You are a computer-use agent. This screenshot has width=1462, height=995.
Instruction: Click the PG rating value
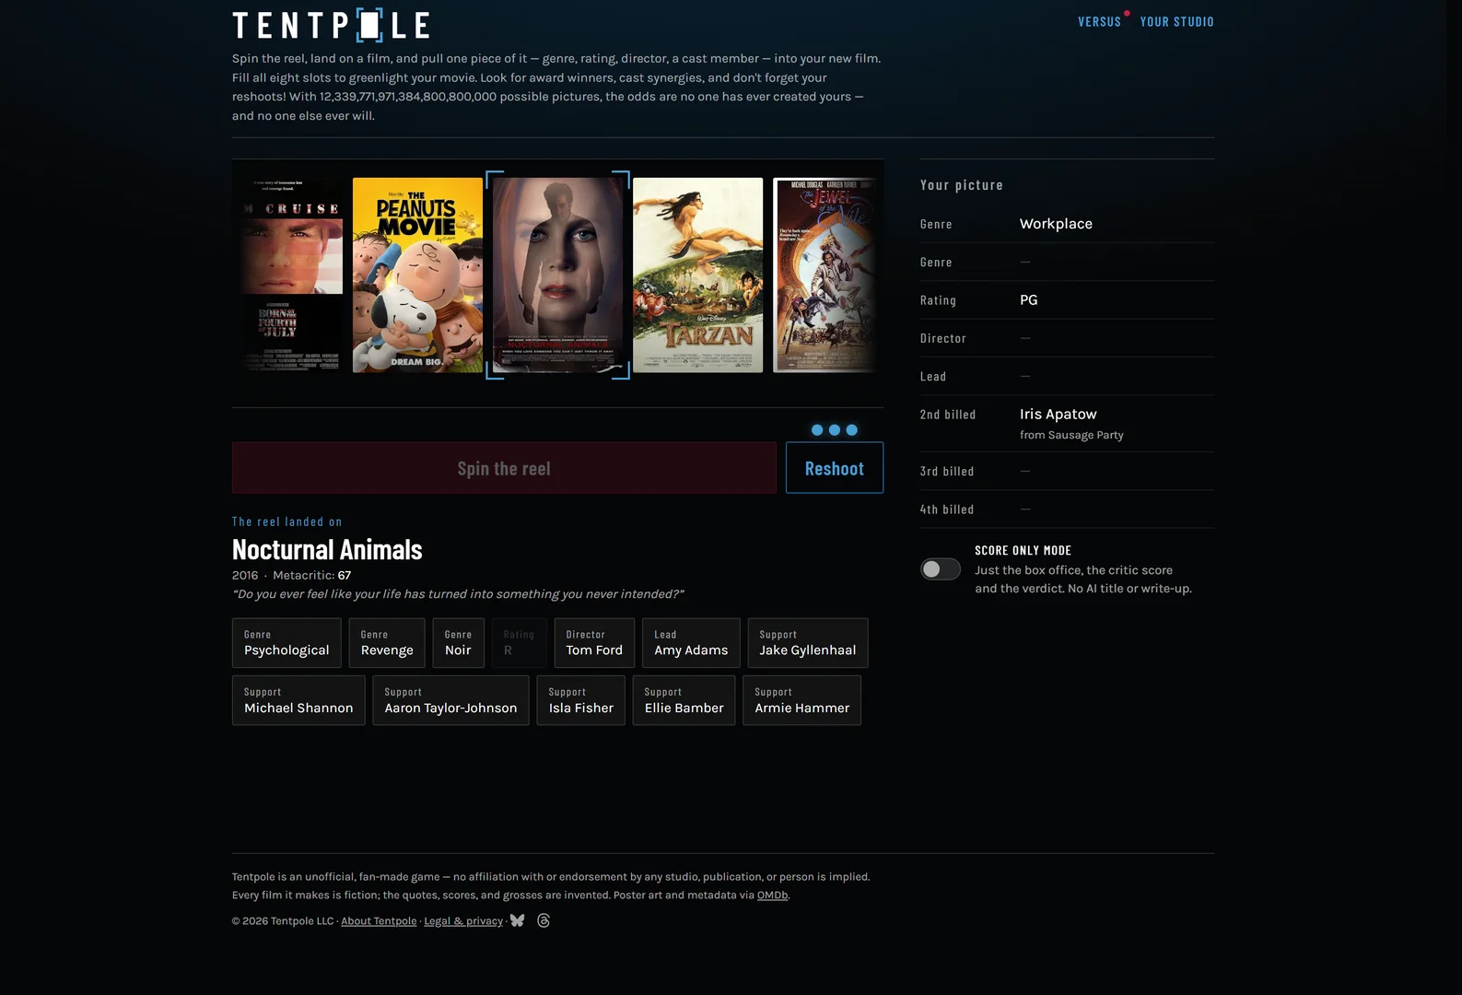tap(1029, 300)
